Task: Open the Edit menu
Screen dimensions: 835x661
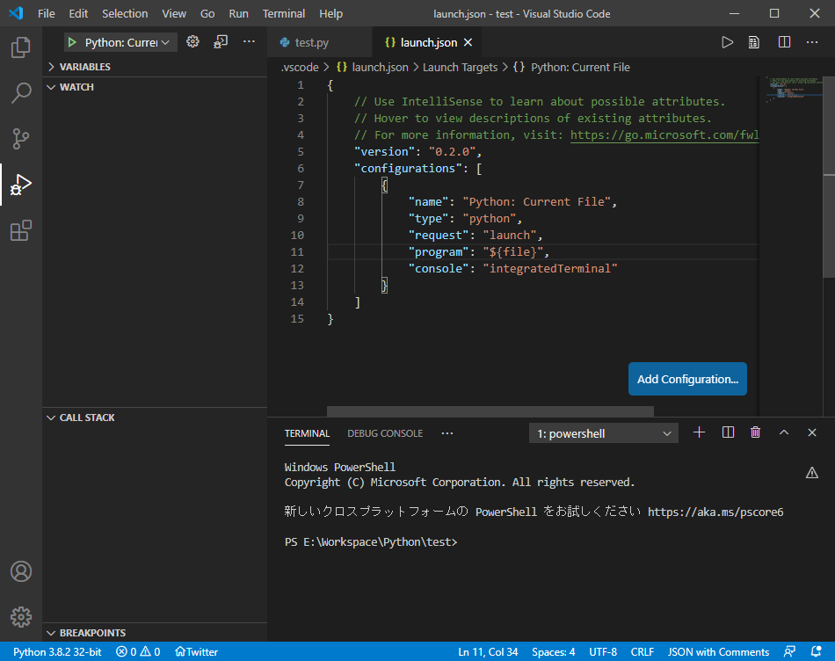Action: click(78, 13)
